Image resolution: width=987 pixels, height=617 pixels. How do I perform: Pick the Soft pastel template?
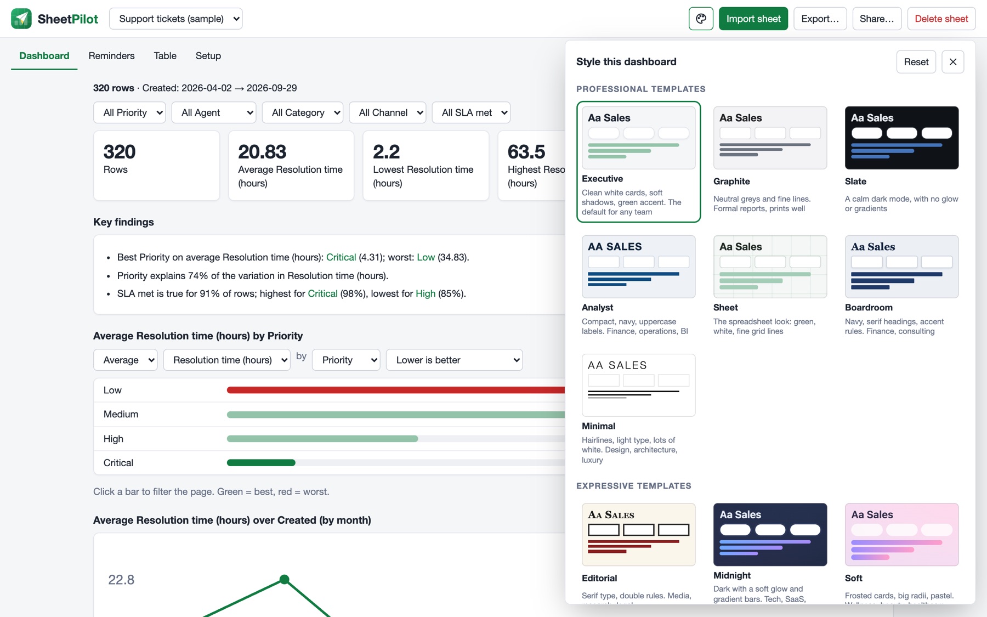[902, 551]
